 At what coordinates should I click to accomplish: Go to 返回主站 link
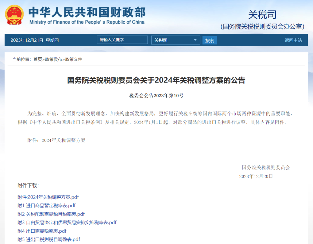click(x=293, y=40)
